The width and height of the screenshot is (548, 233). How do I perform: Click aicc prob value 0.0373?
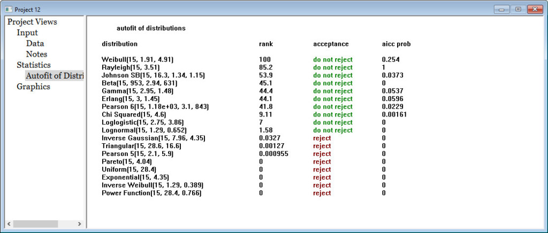(392, 75)
